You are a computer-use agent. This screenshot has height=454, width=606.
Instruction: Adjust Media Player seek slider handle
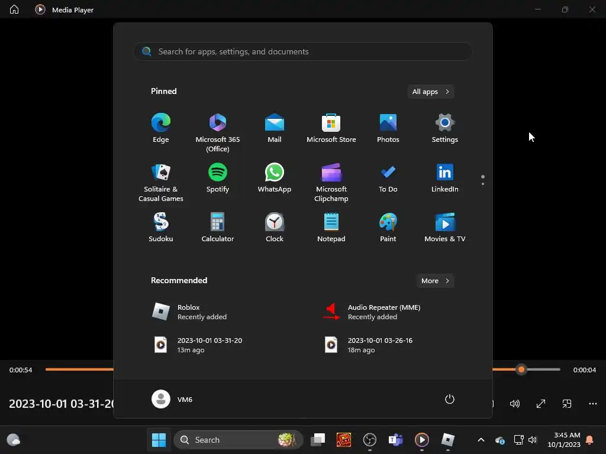[x=521, y=369]
